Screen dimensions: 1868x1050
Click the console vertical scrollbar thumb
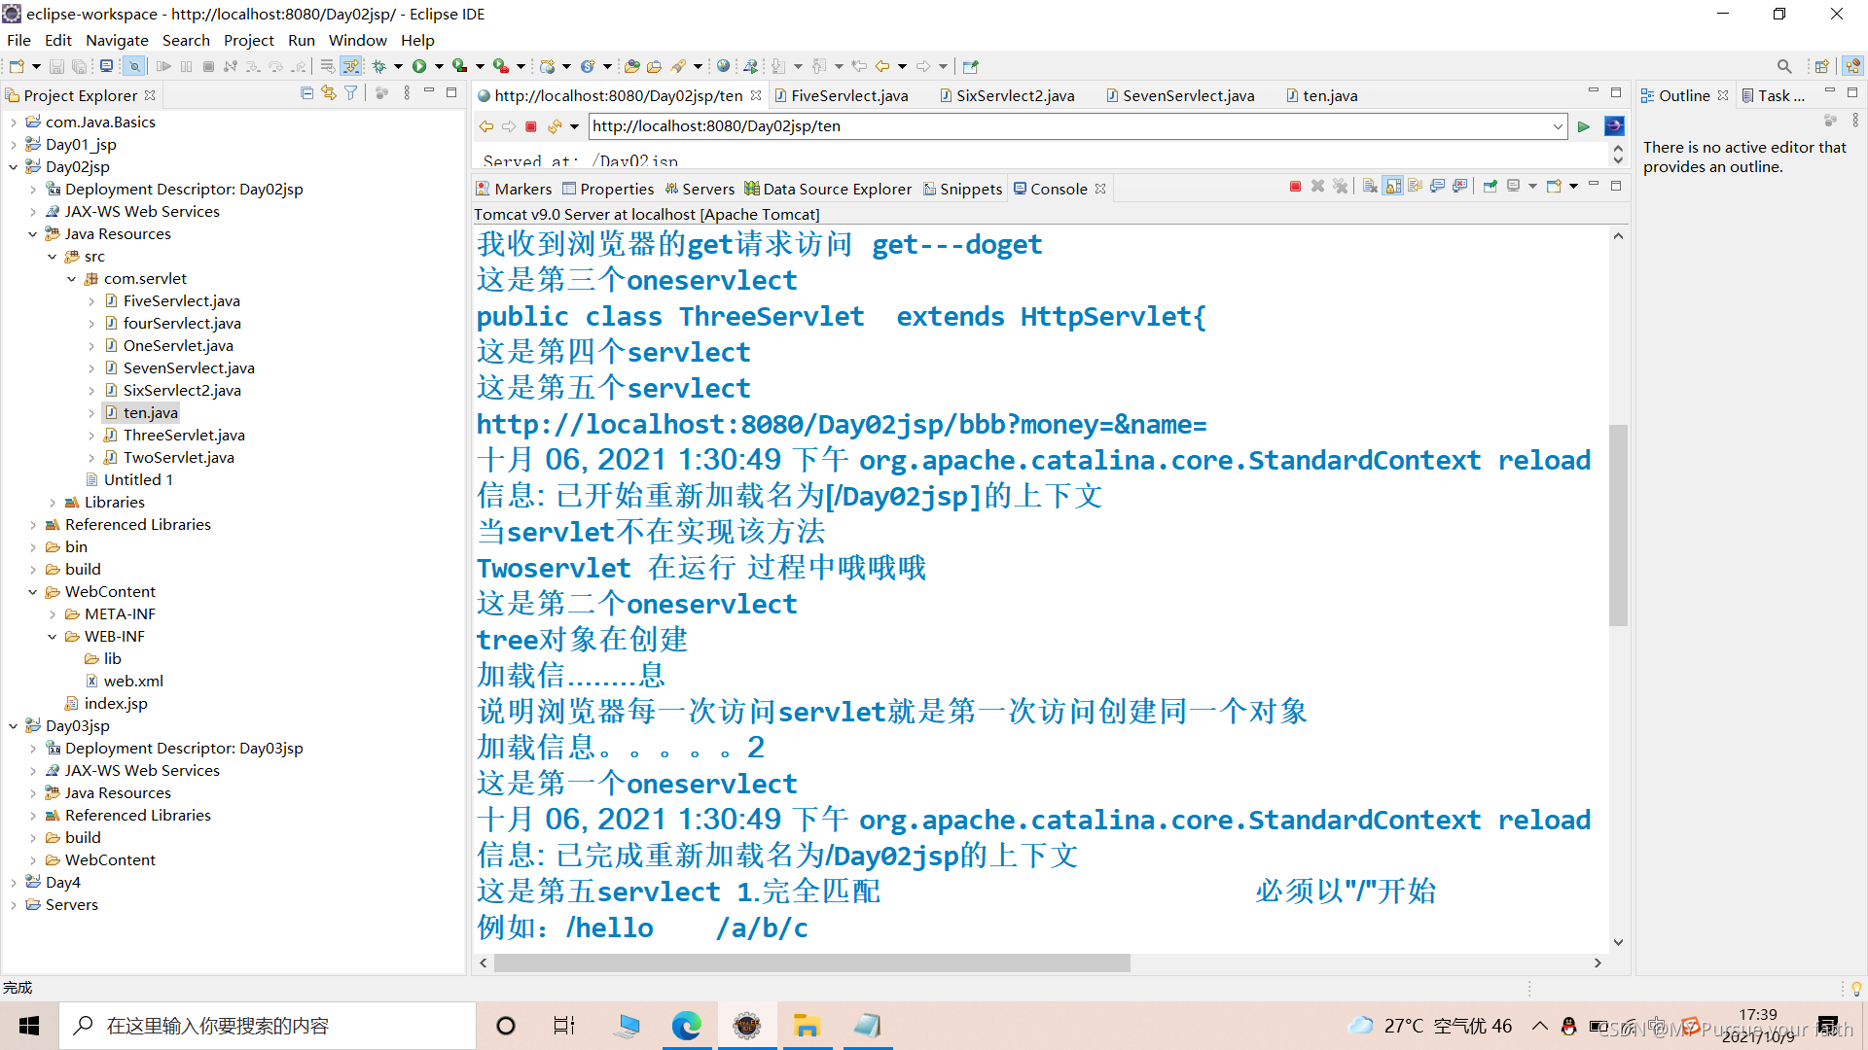[1618, 525]
